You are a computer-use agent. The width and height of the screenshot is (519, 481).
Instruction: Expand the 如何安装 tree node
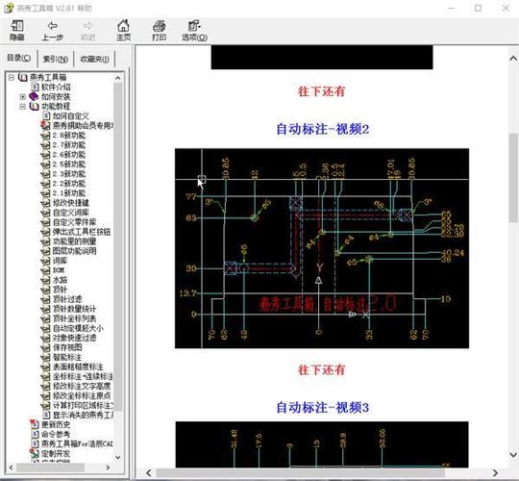coord(22,97)
